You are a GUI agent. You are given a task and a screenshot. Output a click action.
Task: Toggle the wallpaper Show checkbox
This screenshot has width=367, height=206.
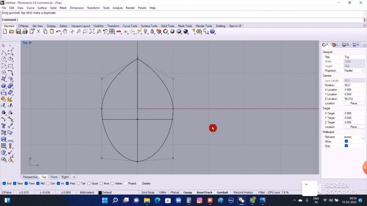[x=346, y=141]
